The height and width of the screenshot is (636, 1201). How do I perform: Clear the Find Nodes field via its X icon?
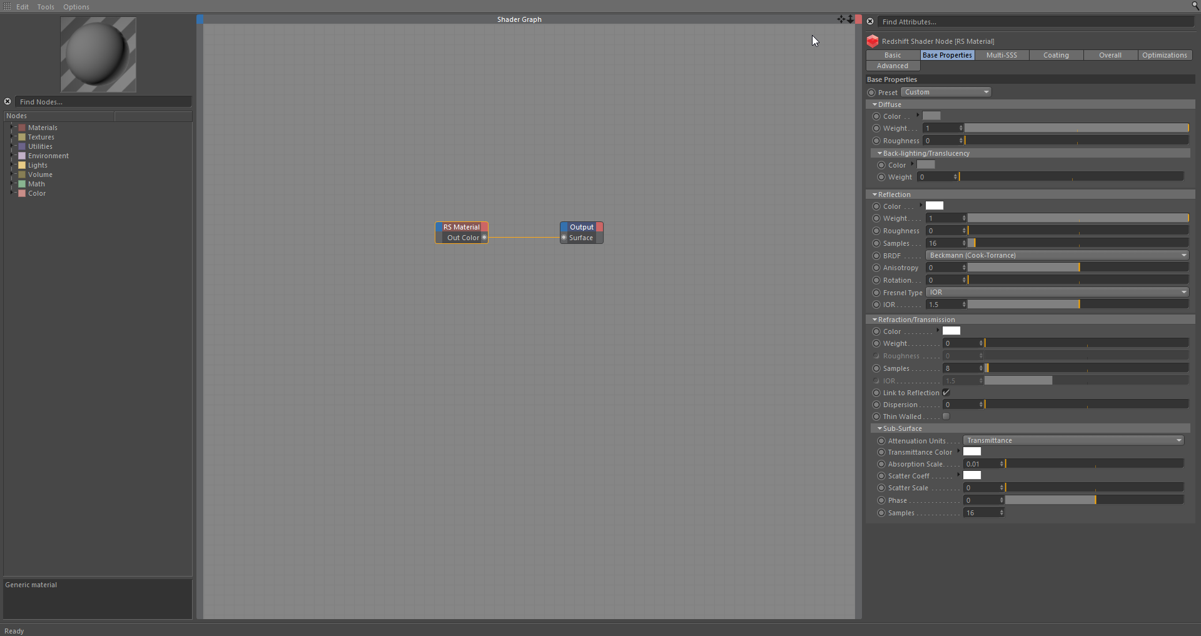coord(8,101)
